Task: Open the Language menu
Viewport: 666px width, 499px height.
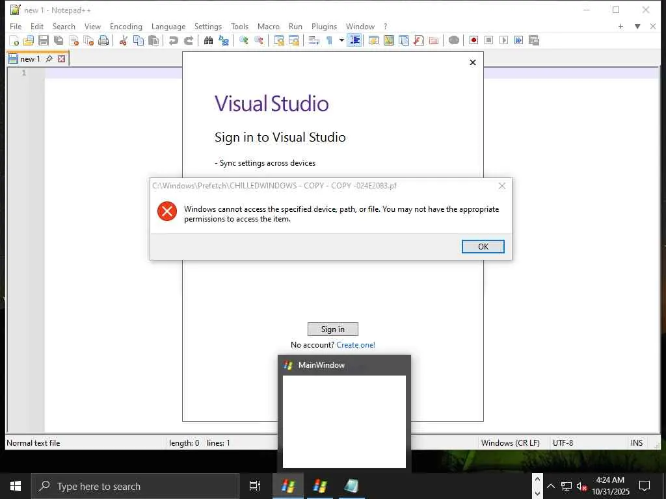Action: pyautogui.click(x=168, y=26)
